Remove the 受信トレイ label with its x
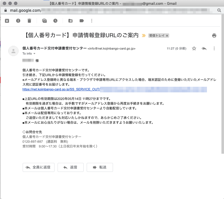This screenshot has height=199, width=224. 167,36
